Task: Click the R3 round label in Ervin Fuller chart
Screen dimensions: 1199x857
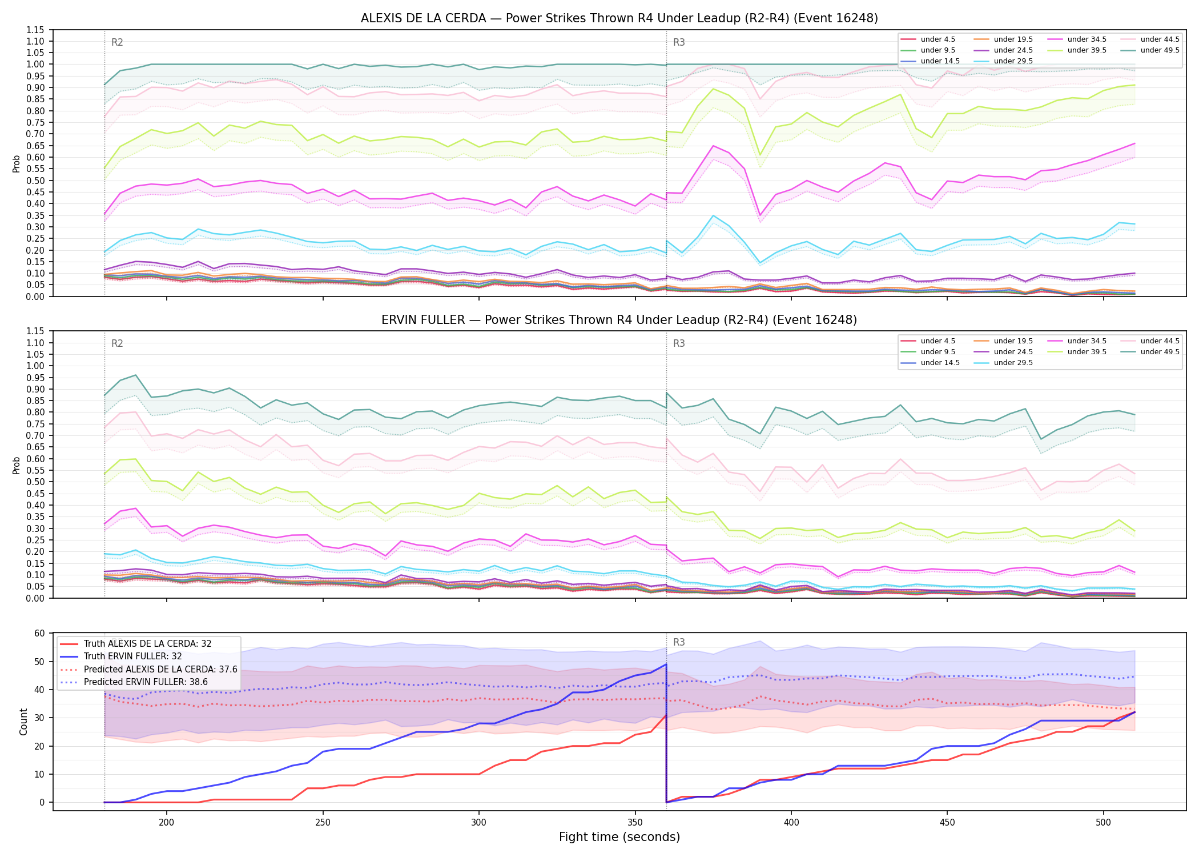Action: (679, 343)
